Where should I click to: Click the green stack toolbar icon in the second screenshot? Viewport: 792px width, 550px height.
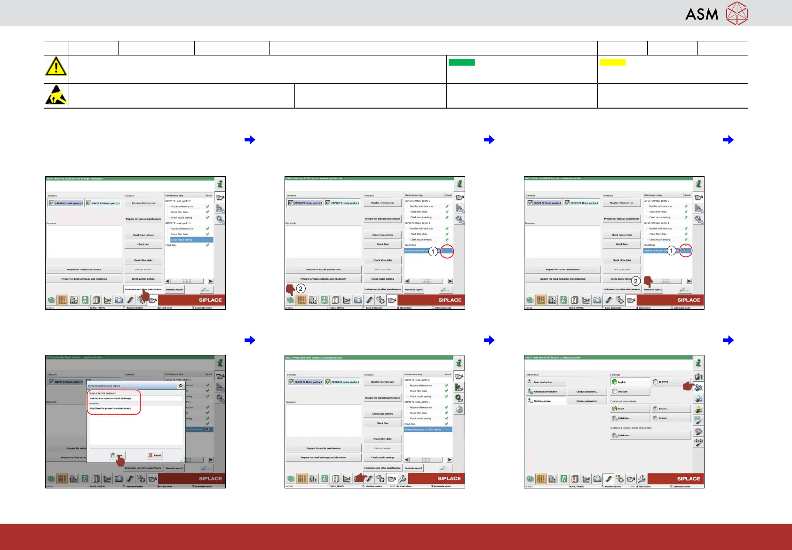pos(291,300)
